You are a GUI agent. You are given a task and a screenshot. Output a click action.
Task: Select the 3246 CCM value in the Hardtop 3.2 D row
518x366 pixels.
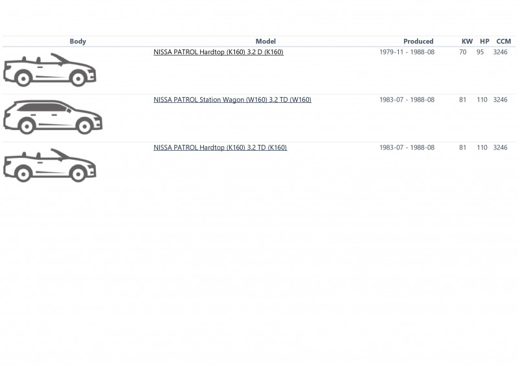500,52
